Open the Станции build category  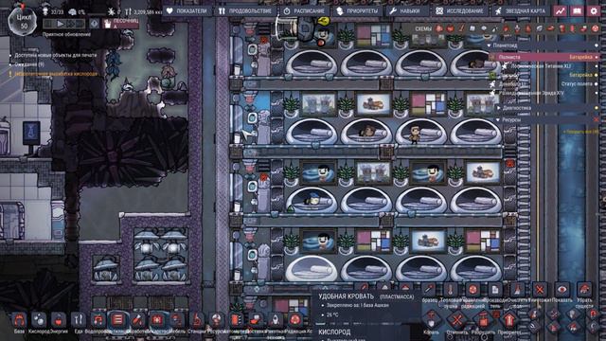coord(196,320)
